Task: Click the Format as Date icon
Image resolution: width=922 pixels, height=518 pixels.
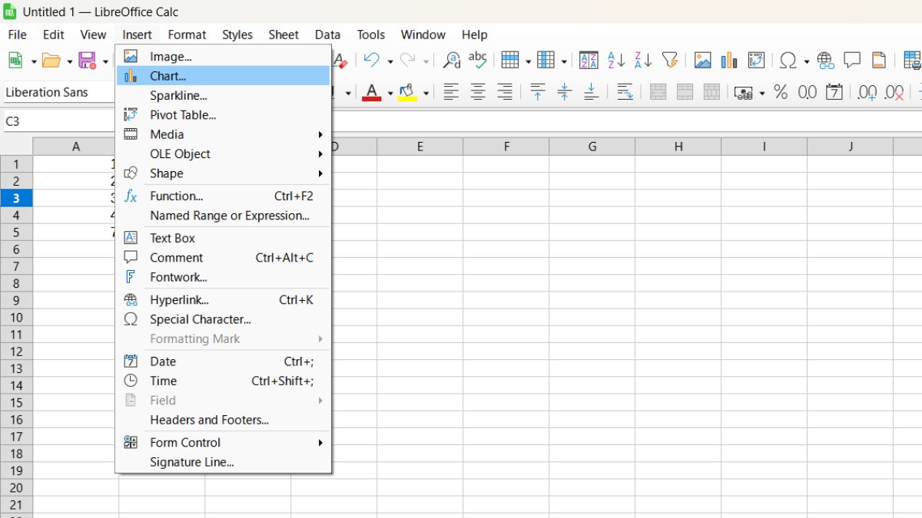Action: [834, 92]
